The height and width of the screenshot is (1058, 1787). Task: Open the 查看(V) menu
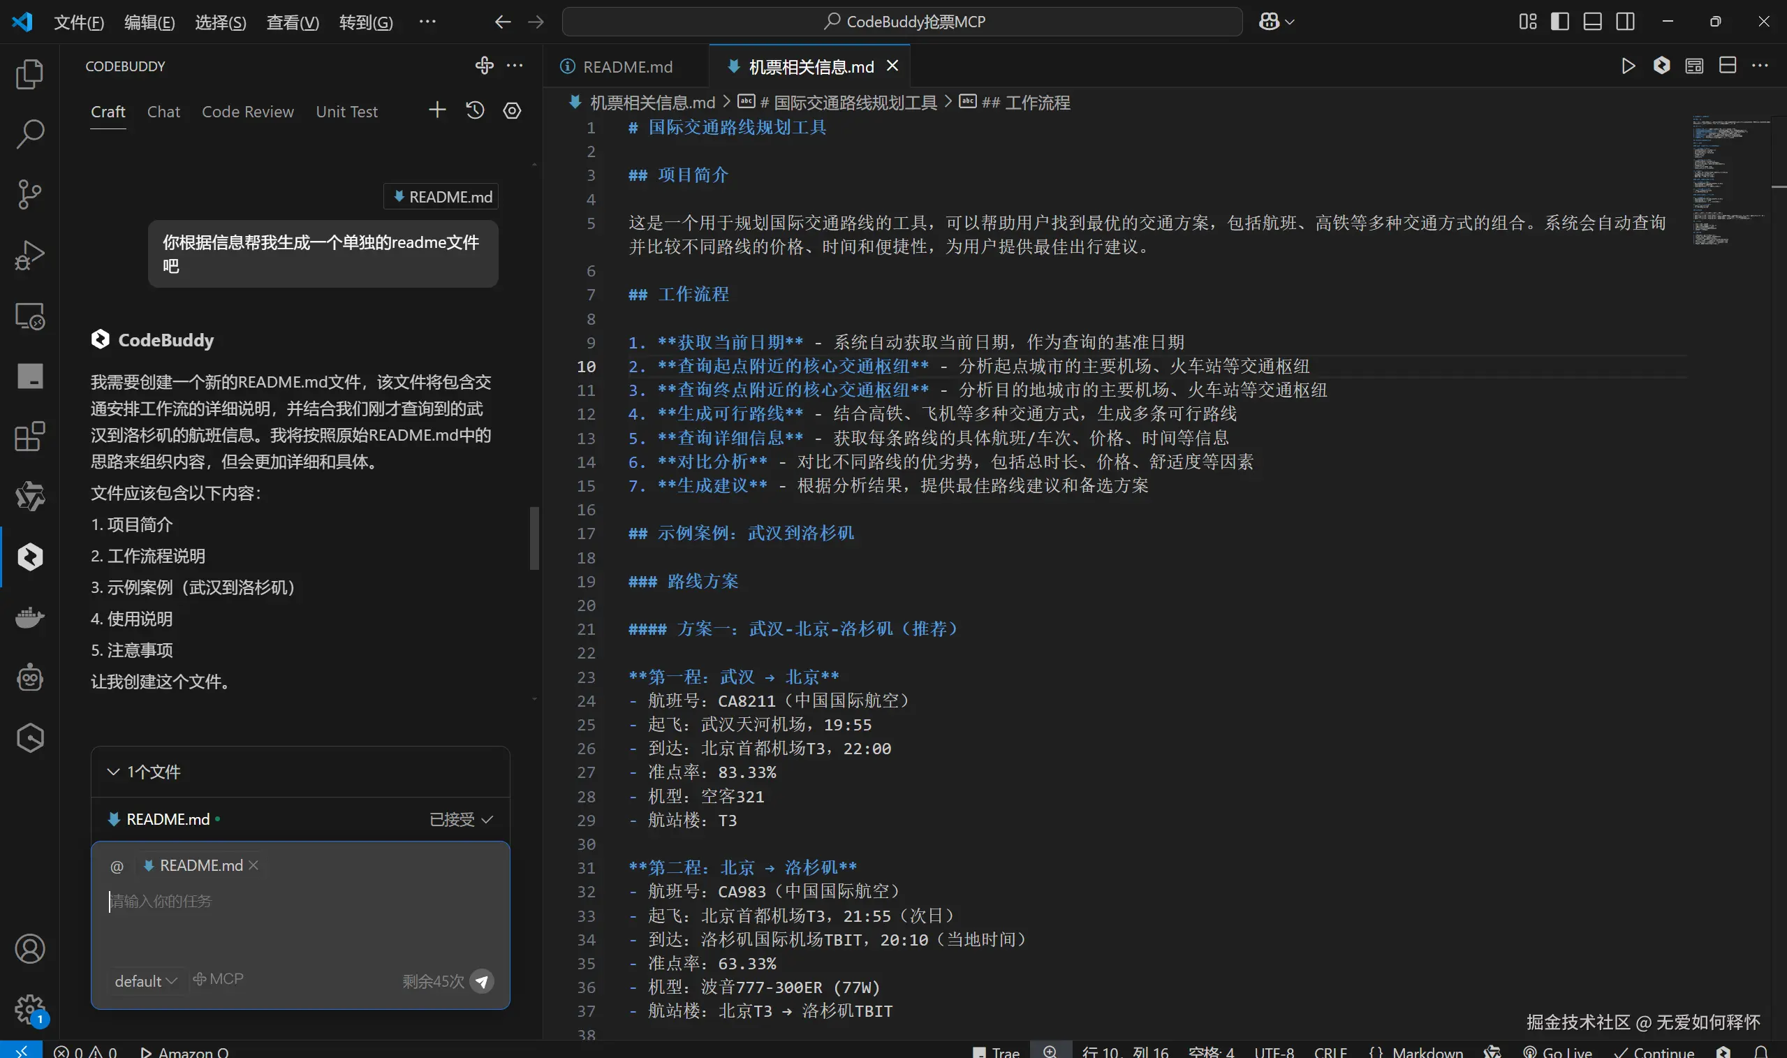point(293,22)
